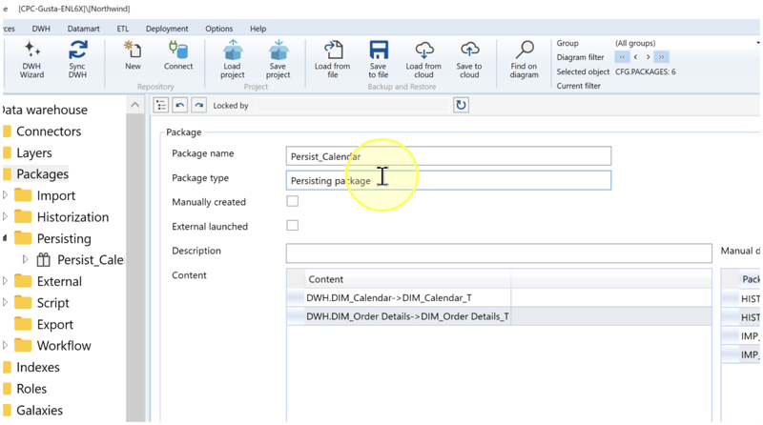Select row header of DIM_Calendar row
Screen dimensions: 763x425
[x=296, y=297]
